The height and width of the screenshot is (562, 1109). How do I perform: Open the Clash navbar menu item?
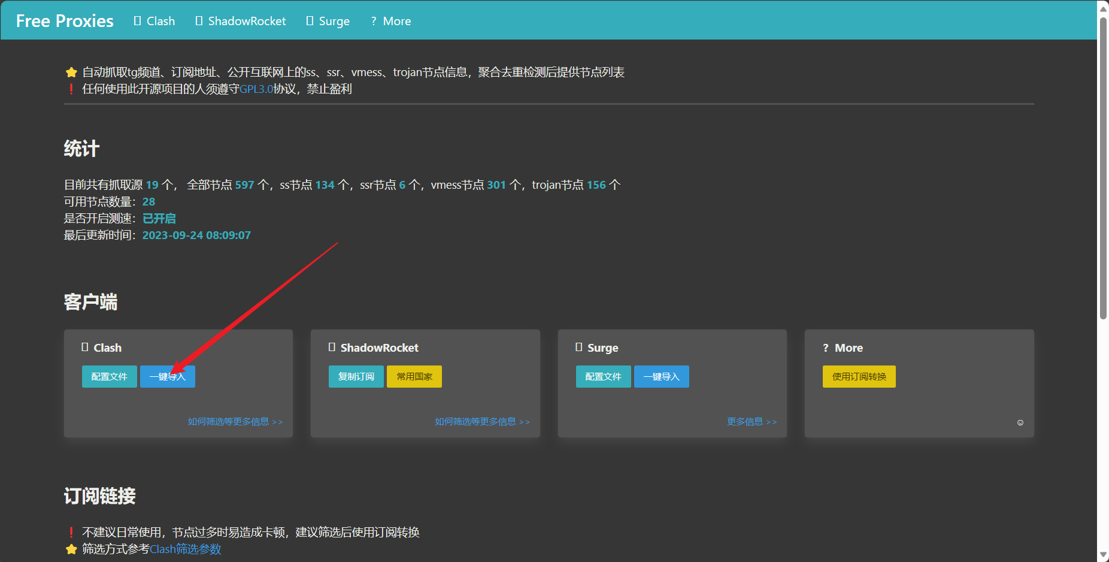(154, 21)
